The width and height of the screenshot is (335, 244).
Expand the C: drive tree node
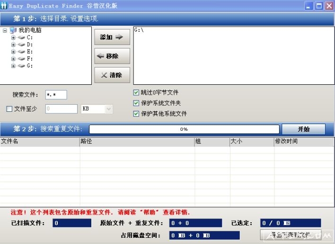[x=13, y=37]
